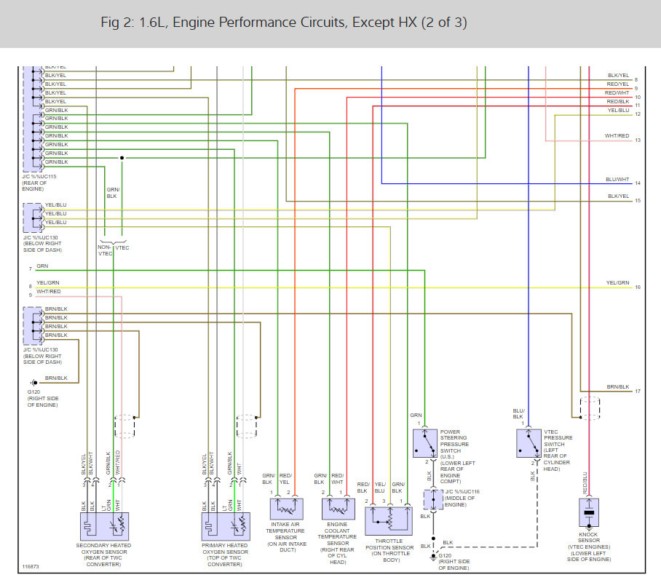Click the VTEC Pressure Switch symbol
Viewport: 661px width, 588px height.
[529, 443]
